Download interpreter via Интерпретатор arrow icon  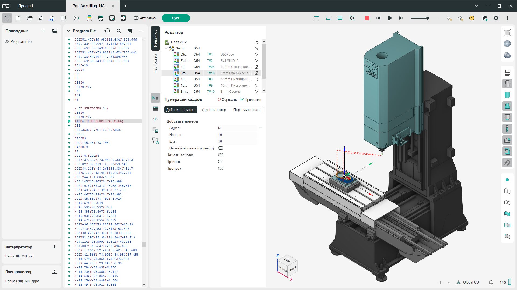54,247
